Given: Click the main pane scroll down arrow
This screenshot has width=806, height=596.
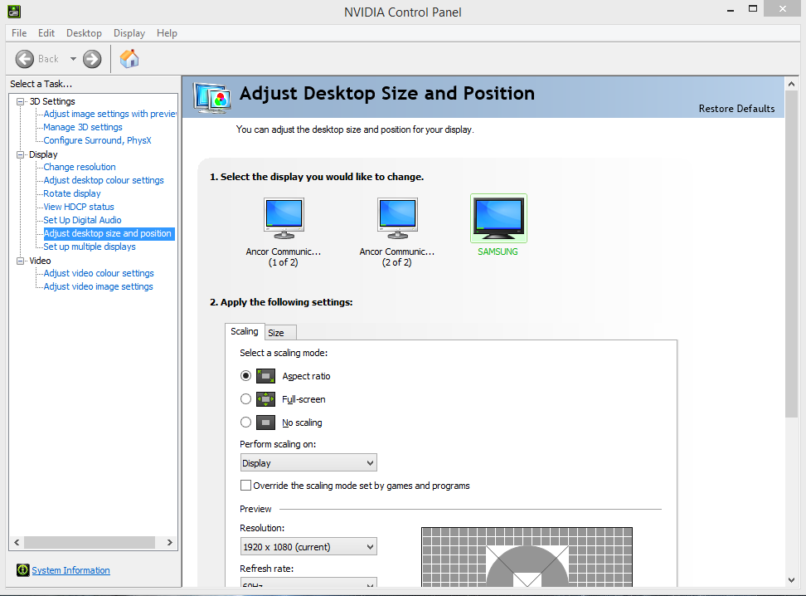Looking at the screenshot, I should [x=791, y=580].
